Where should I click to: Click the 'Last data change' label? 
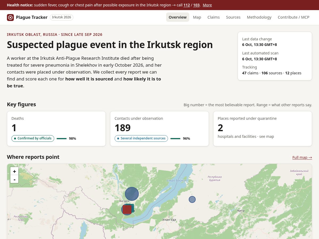(x=257, y=39)
